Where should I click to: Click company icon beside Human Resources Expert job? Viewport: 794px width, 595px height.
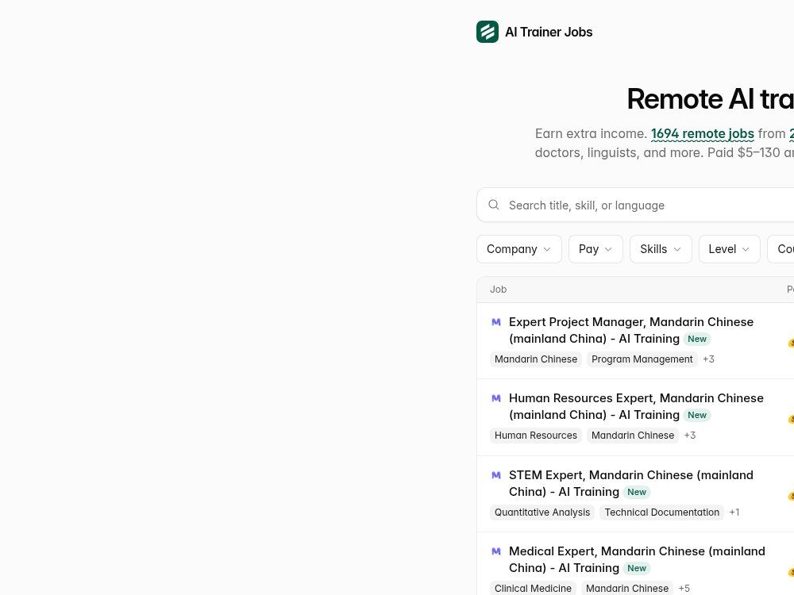pyautogui.click(x=496, y=398)
